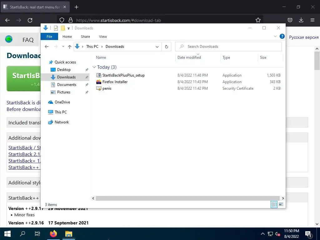Screen dimensions: 320x240
Task: Open Windows taskbar search
Action: [22, 234]
